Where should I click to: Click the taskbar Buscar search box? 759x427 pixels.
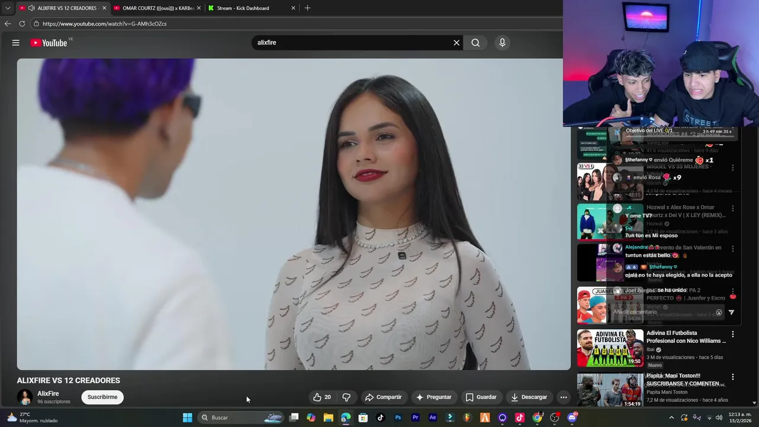pos(241,418)
